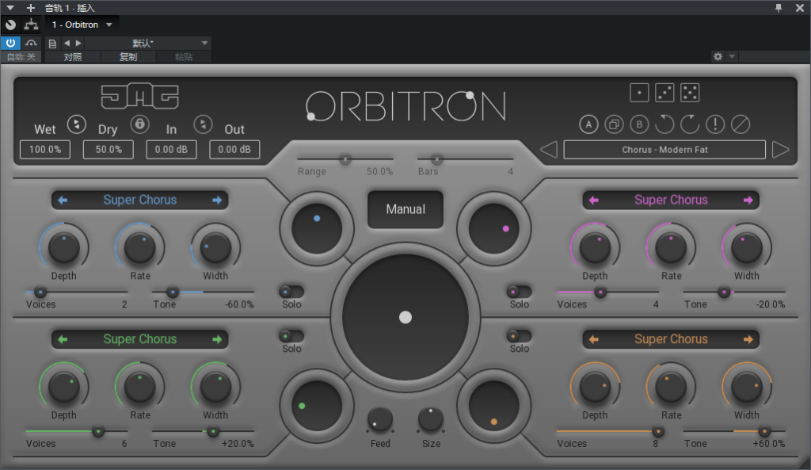Click the orange section Tone slider handle
The width and height of the screenshot is (811, 470).
(x=764, y=431)
